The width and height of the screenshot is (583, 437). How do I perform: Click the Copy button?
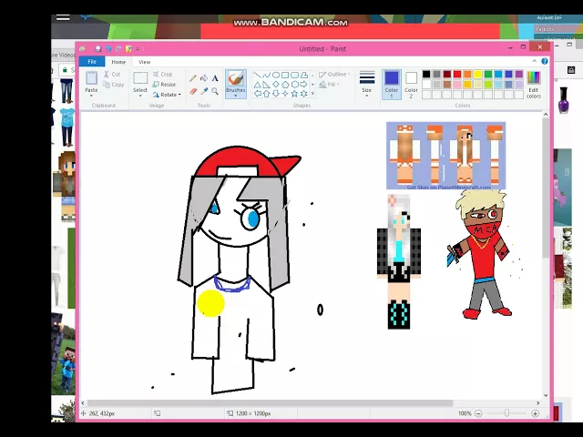(x=113, y=85)
